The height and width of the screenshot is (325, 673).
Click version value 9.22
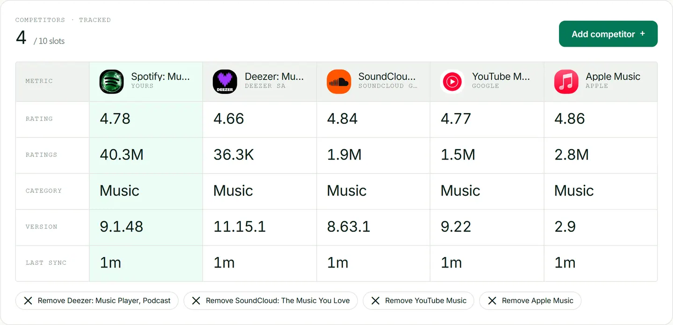click(x=456, y=227)
